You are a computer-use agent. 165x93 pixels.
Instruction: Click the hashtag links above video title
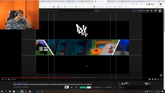click(20, 83)
